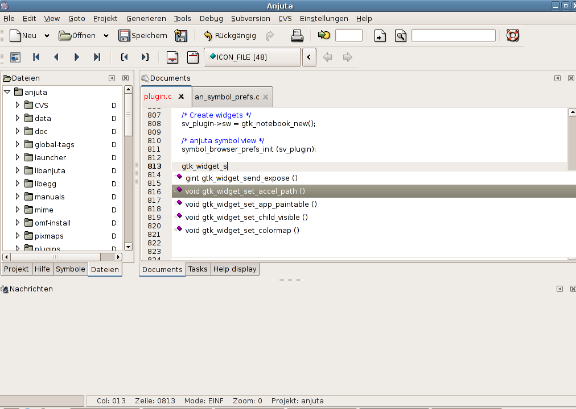Switch to the Symbole panel tab
576x409 pixels.
point(71,269)
